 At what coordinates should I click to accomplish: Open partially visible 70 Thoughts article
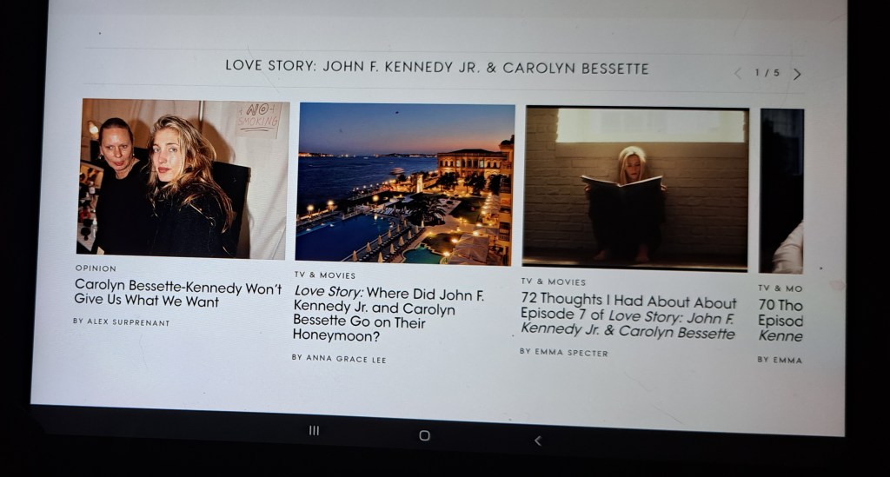(x=780, y=321)
